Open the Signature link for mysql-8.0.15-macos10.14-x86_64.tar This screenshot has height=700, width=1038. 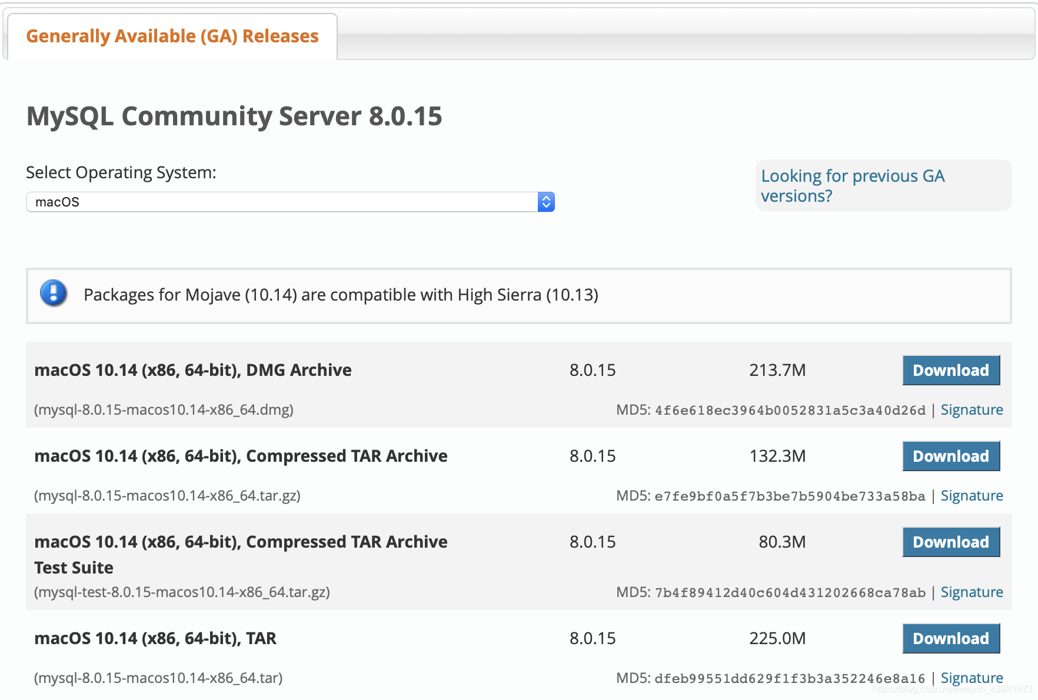pyautogui.click(x=972, y=678)
